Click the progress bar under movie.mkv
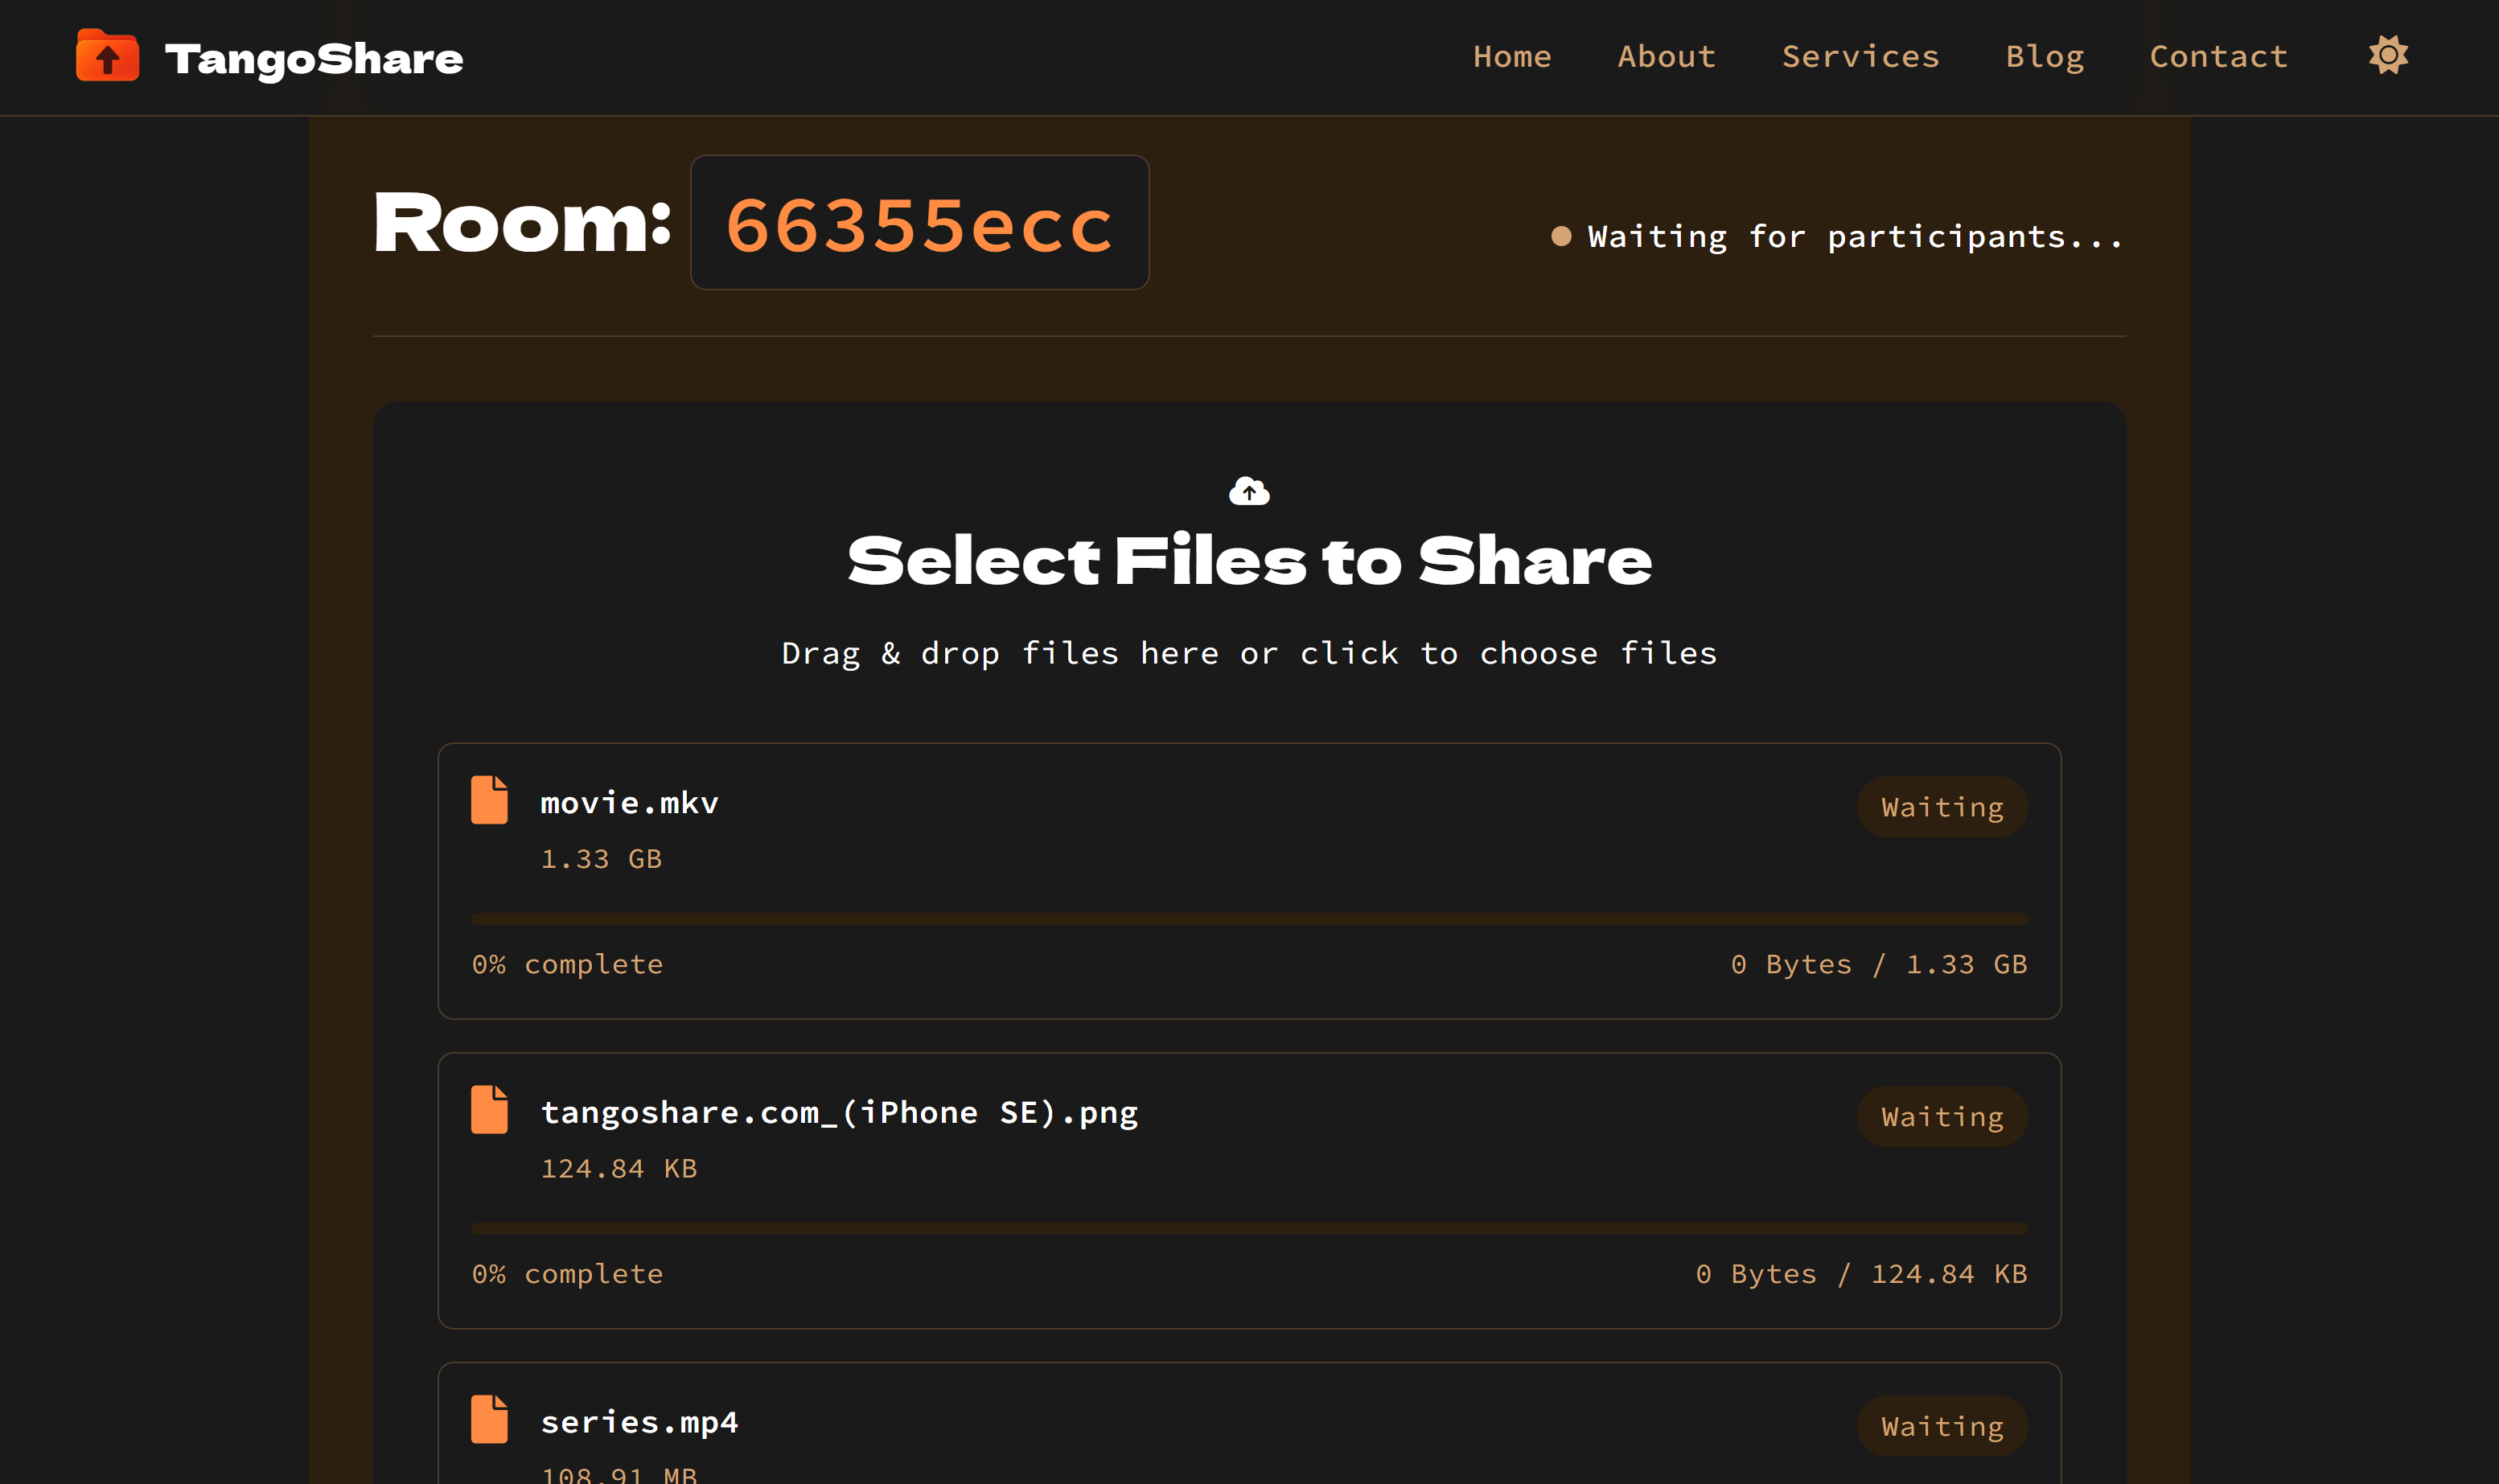The width and height of the screenshot is (2499, 1484). (1248, 916)
